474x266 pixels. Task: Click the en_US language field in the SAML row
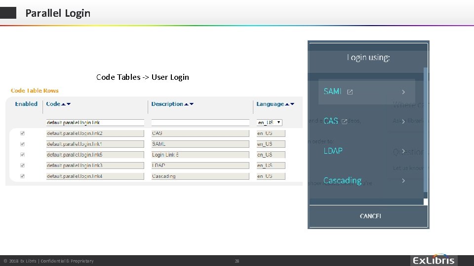click(271, 144)
